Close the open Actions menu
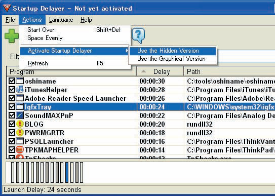This screenshot has height=196, width=275. (x=32, y=20)
